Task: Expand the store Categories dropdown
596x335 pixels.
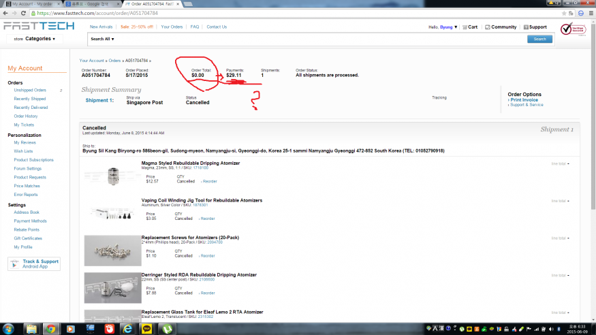Action: coord(35,39)
